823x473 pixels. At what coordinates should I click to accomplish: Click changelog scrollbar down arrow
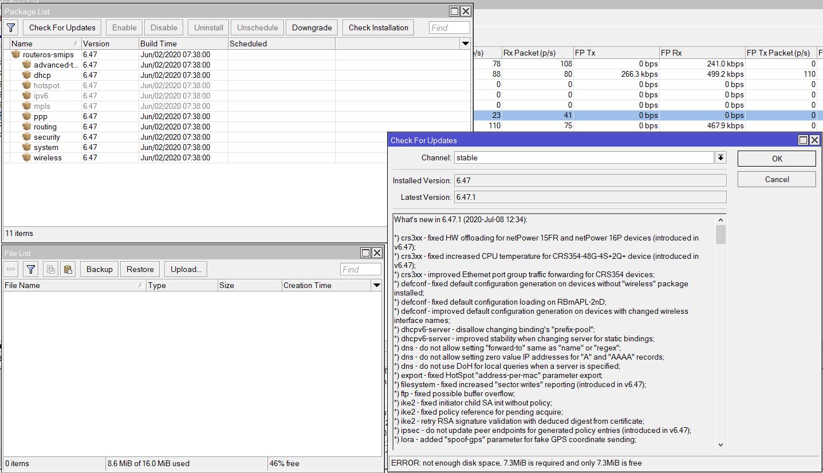[x=720, y=445]
